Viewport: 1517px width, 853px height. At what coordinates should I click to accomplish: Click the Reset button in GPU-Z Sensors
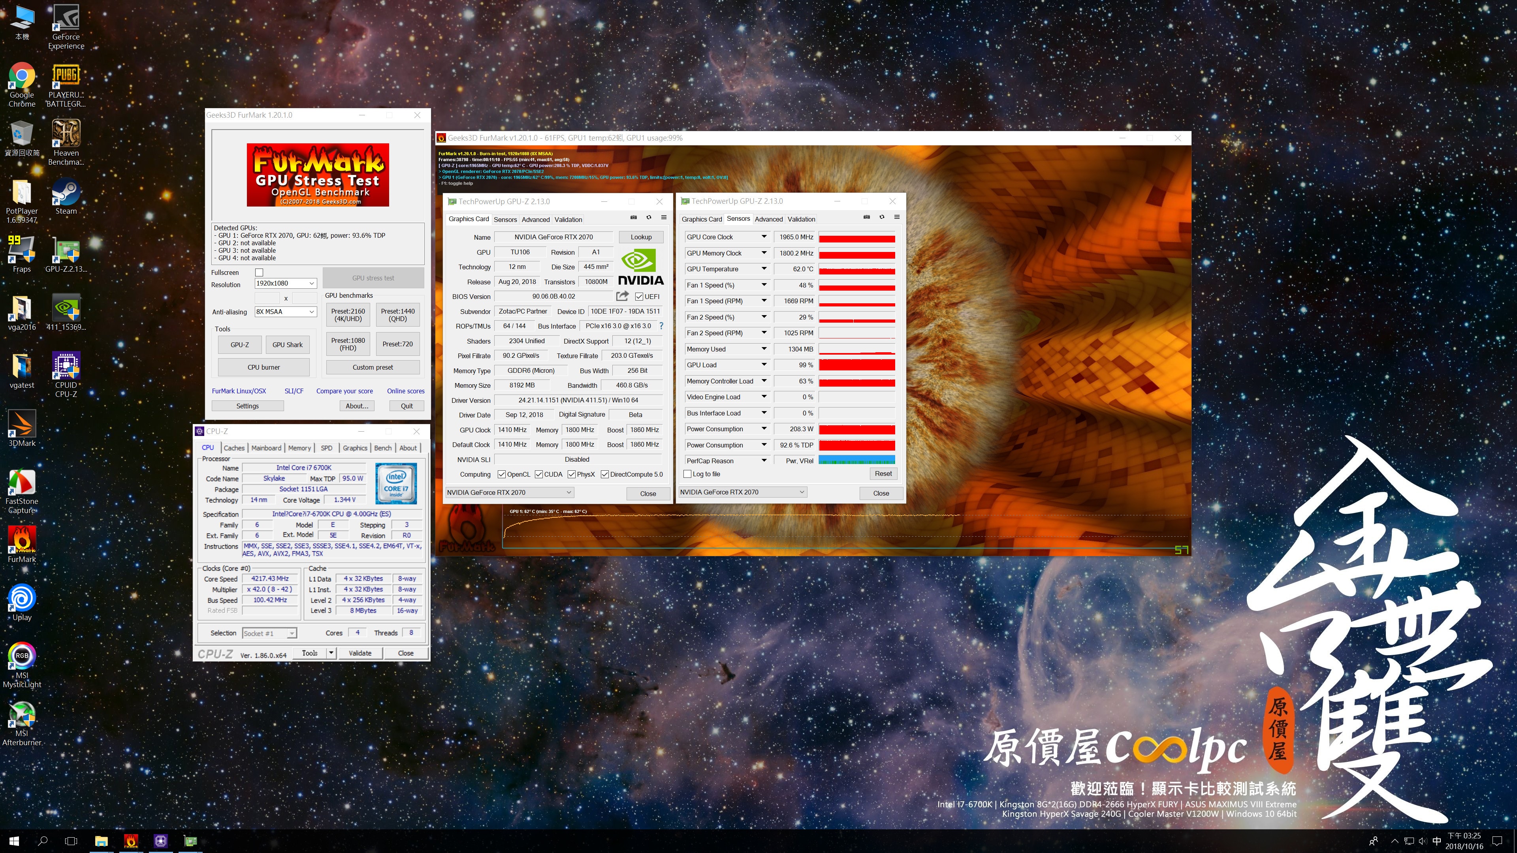pyautogui.click(x=883, y=473)
